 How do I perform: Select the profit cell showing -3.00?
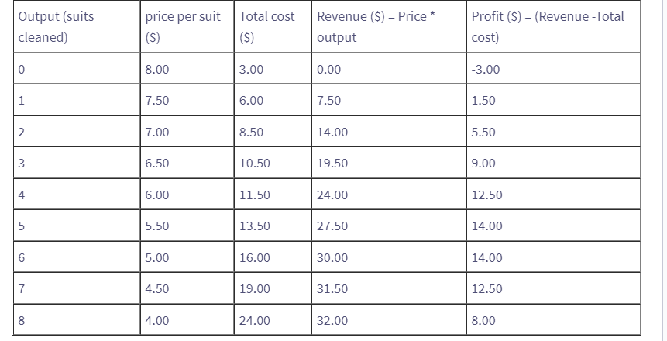tap(553, 70)
